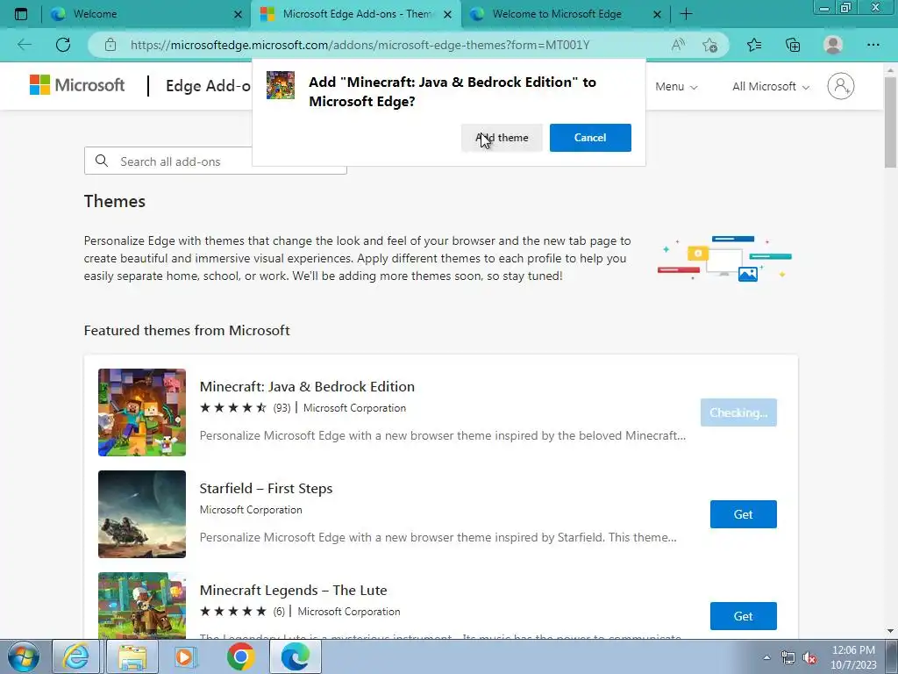Click the Starfield theme thumbnail
The height and width of the screenshot is (674, 898).
click(x=142, y=514)
